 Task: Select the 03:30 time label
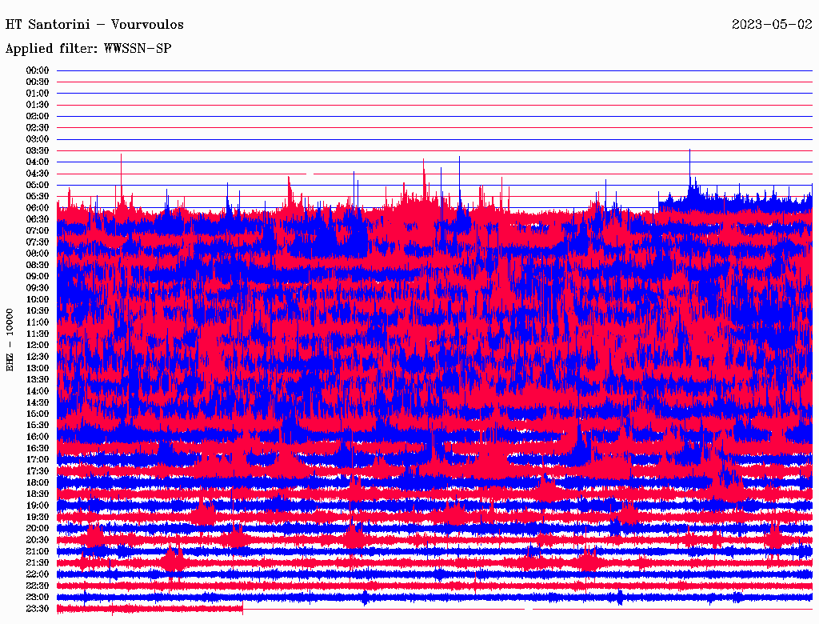38,150
